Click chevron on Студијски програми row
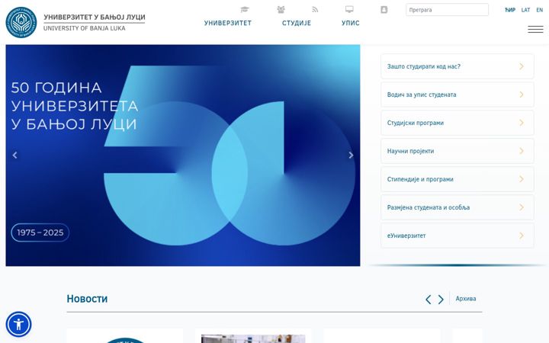The height and width of the screenshot is (343, 549). click(522, 123)
